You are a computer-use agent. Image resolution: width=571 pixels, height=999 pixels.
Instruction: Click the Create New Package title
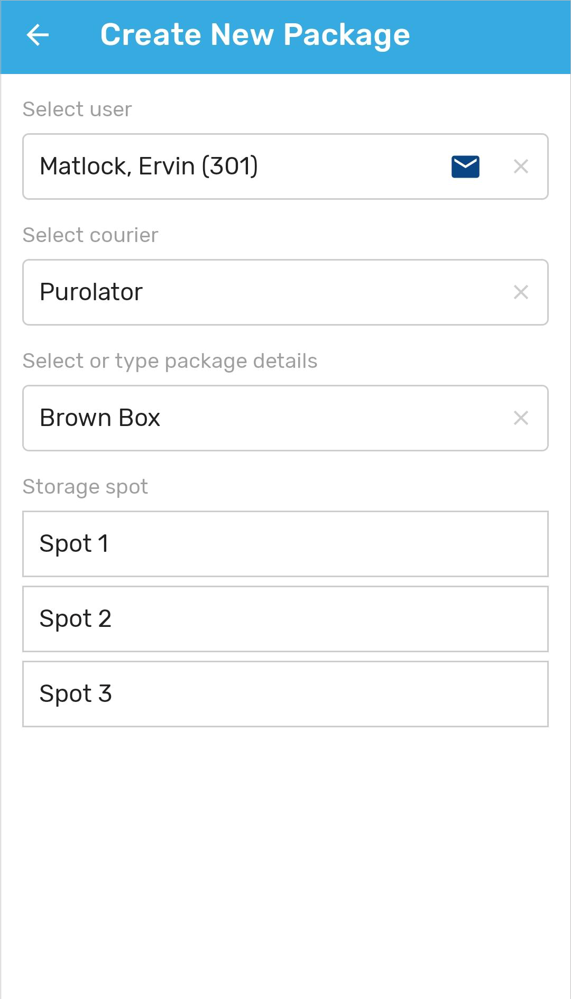pos(255,35)
